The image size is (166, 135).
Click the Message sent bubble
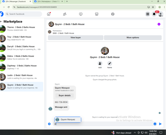pyautogui.click(x=61, y=108)
